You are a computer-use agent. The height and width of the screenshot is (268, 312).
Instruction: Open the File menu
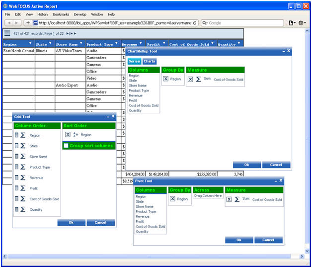pyautogui.click(x=7, y=14)
